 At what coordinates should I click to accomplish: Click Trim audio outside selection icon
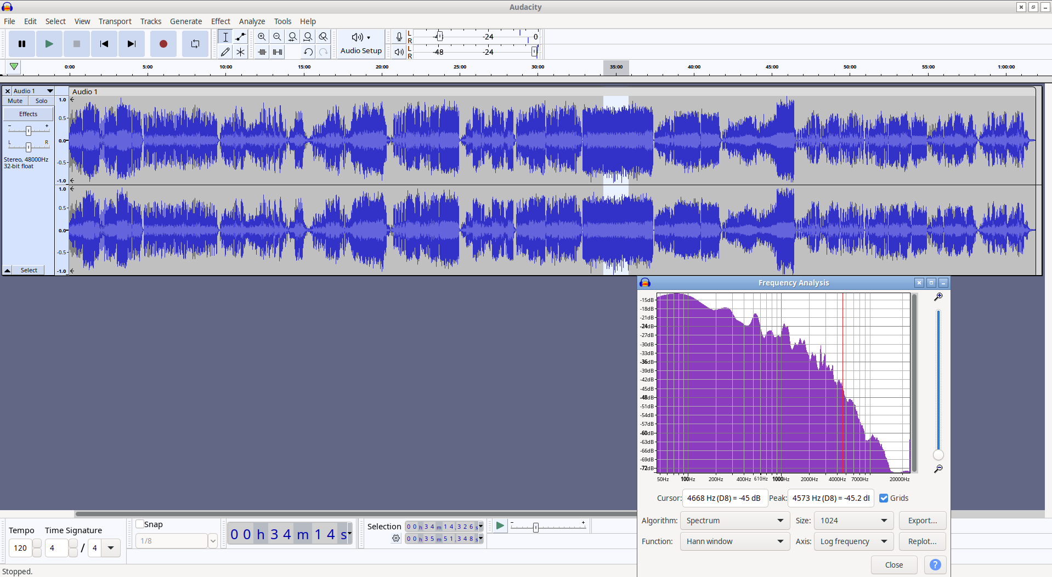(x=262, y=52)
